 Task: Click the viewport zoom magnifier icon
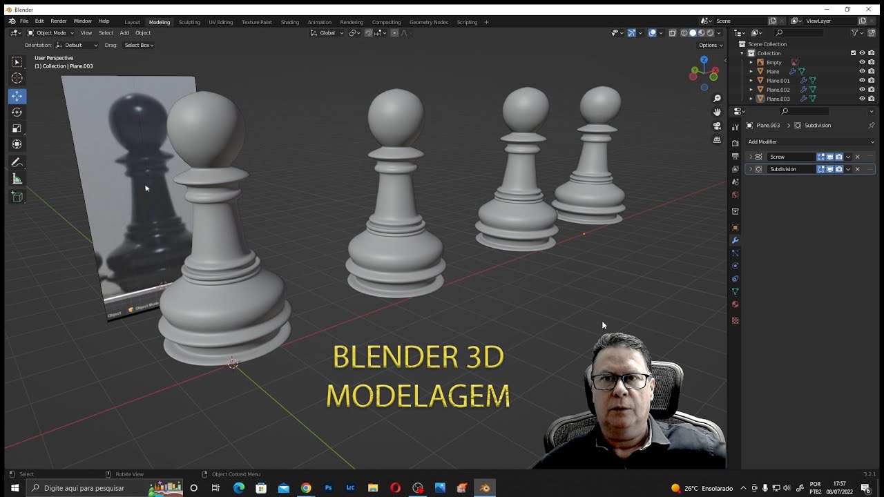[717, 99]
